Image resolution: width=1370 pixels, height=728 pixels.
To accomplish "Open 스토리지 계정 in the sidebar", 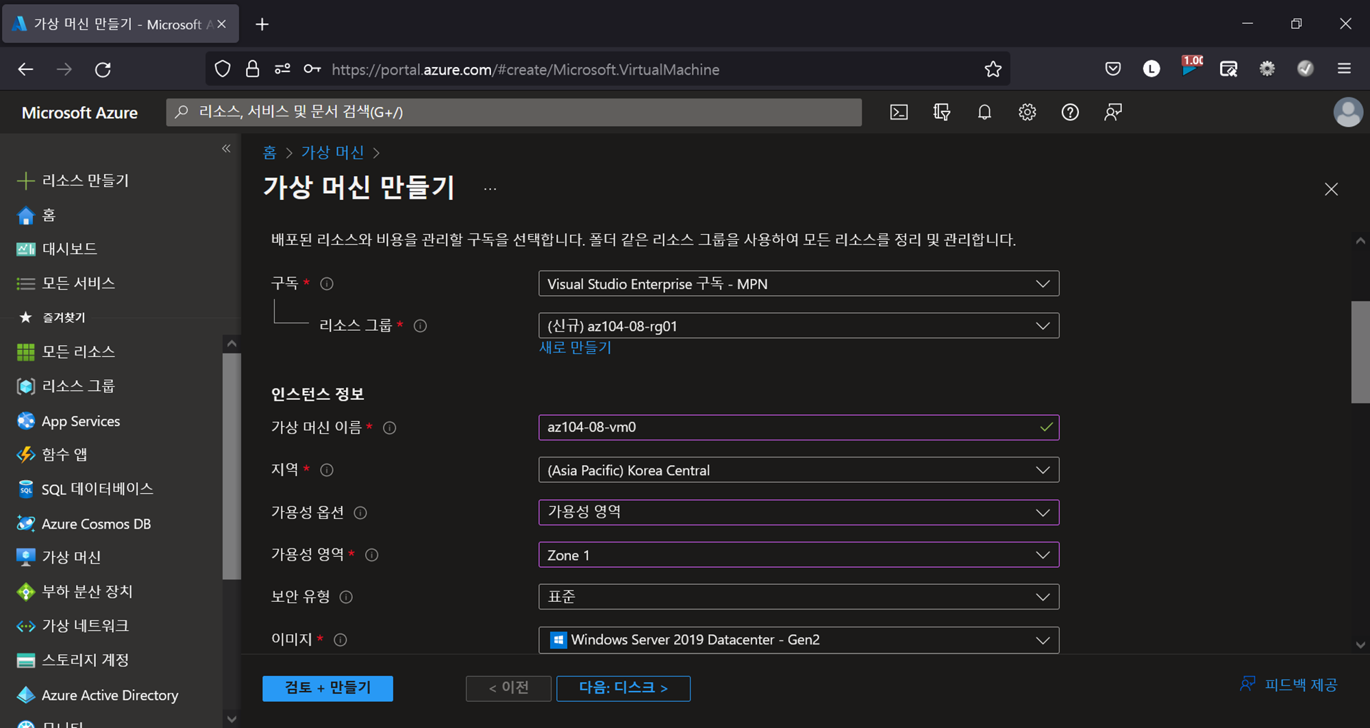I will (x=72, y=660).
